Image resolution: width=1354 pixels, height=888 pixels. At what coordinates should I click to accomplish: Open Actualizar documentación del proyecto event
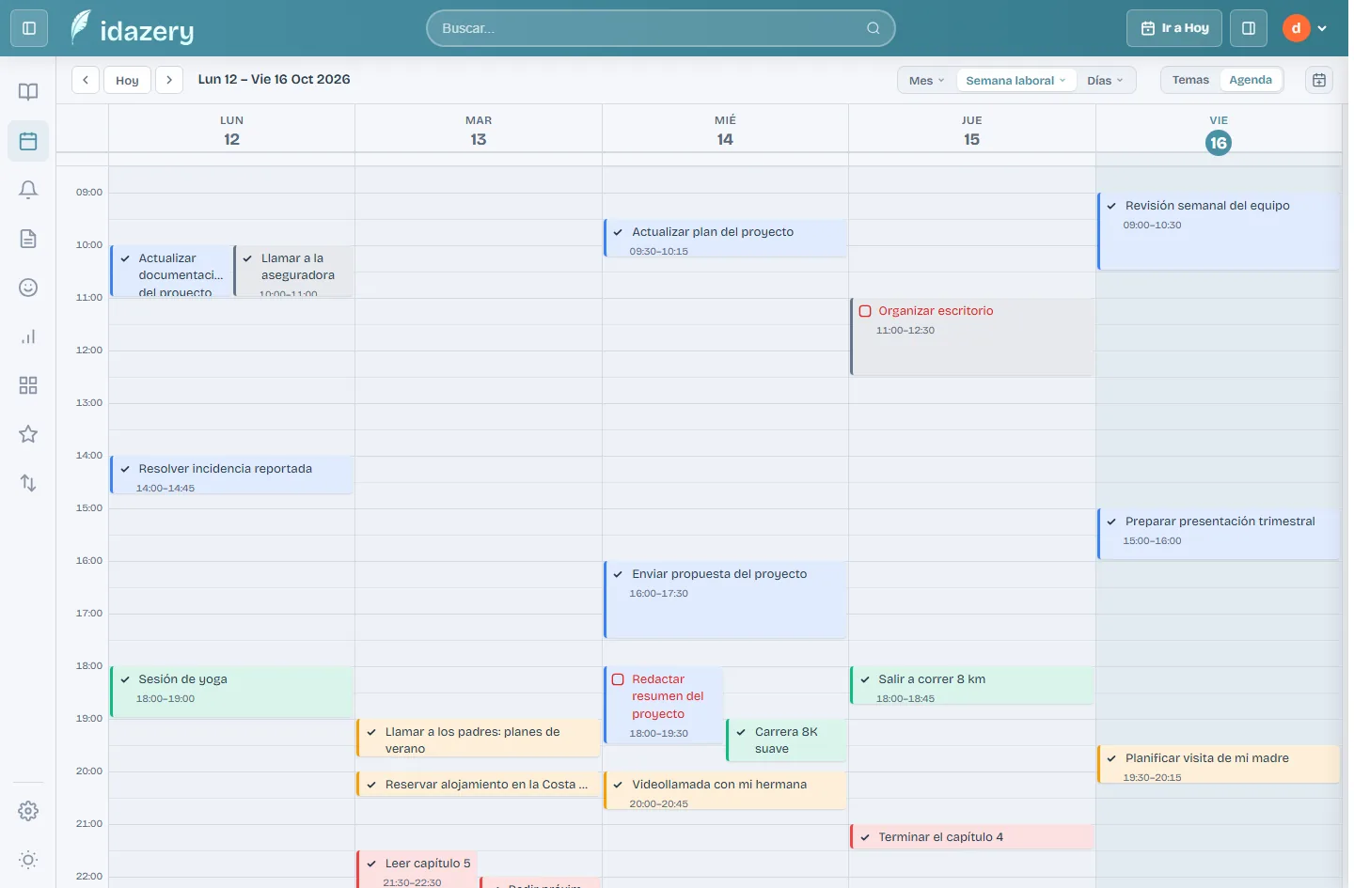tap(171, 271)
